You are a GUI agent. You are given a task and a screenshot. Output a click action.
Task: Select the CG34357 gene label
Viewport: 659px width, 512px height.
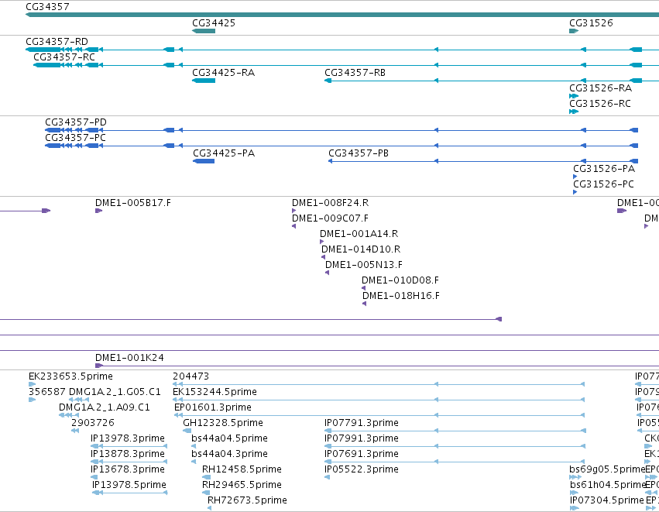pos(47,7)
